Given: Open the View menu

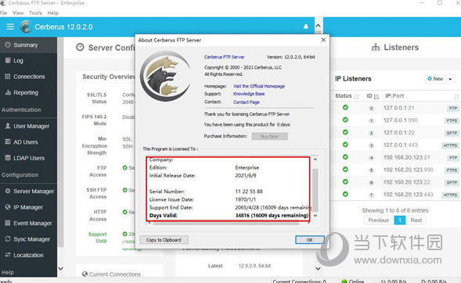Looking at the screenshot, I should [18, 13].
